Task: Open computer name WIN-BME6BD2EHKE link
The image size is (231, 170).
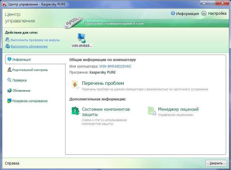Action: (x=115, y=66)
